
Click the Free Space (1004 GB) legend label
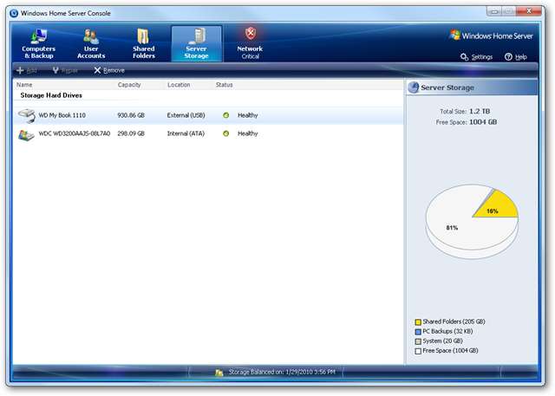pyautogui.click(x=451, y=350)
